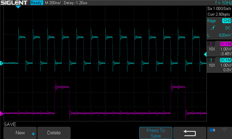Click the WiFi status icon
The height and width of the screenshot is (139, 232).
point(224,130)
